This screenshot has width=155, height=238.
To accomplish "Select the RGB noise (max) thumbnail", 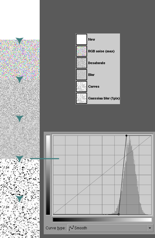I will tap(82, 51).
